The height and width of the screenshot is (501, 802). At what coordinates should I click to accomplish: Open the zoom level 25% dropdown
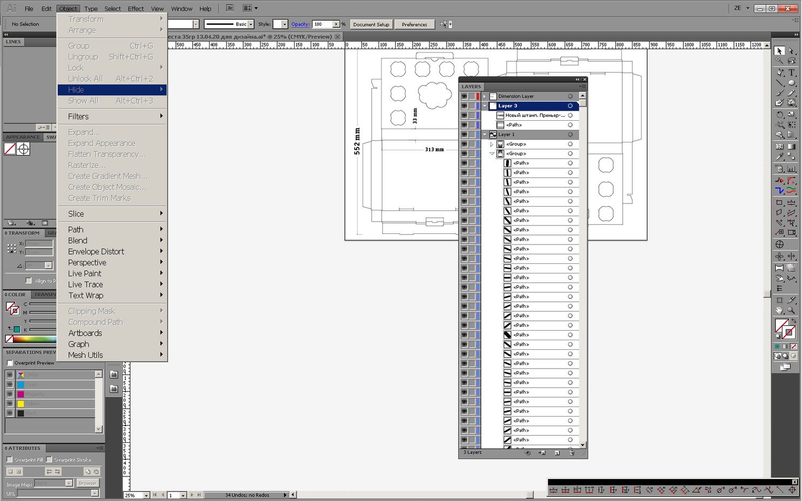tap(146, 496)
